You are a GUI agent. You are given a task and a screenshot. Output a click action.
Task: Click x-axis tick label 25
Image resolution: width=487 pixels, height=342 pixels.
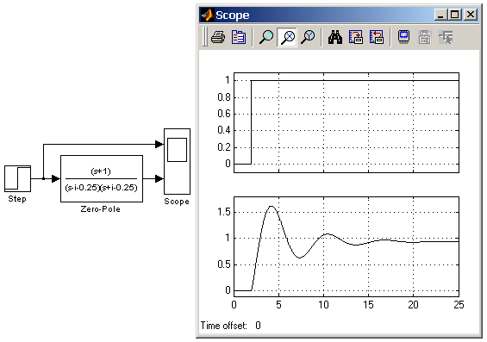point(459,305)
